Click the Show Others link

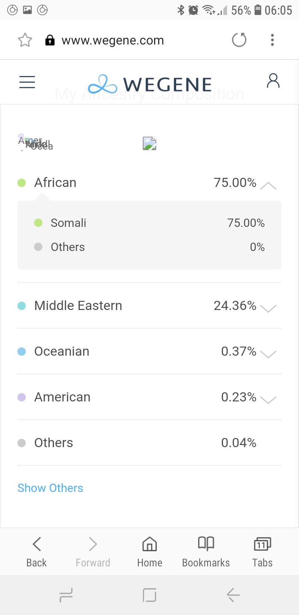(x=50, y=488)
